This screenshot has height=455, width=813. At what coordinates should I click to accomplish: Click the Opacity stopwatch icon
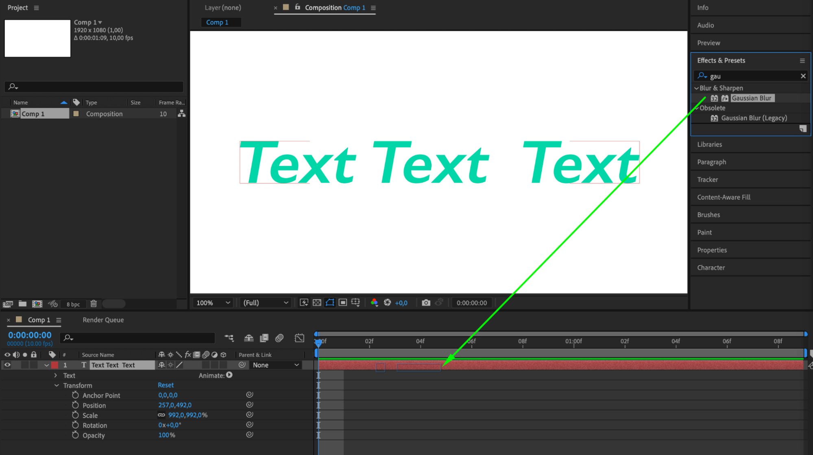point(75,435)
